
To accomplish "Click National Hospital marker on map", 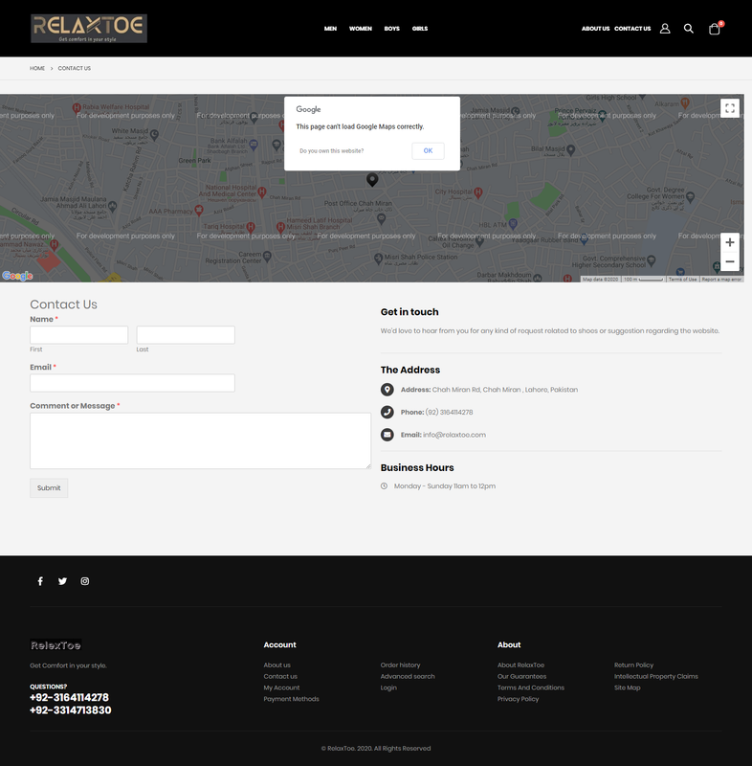I will 262,192.
